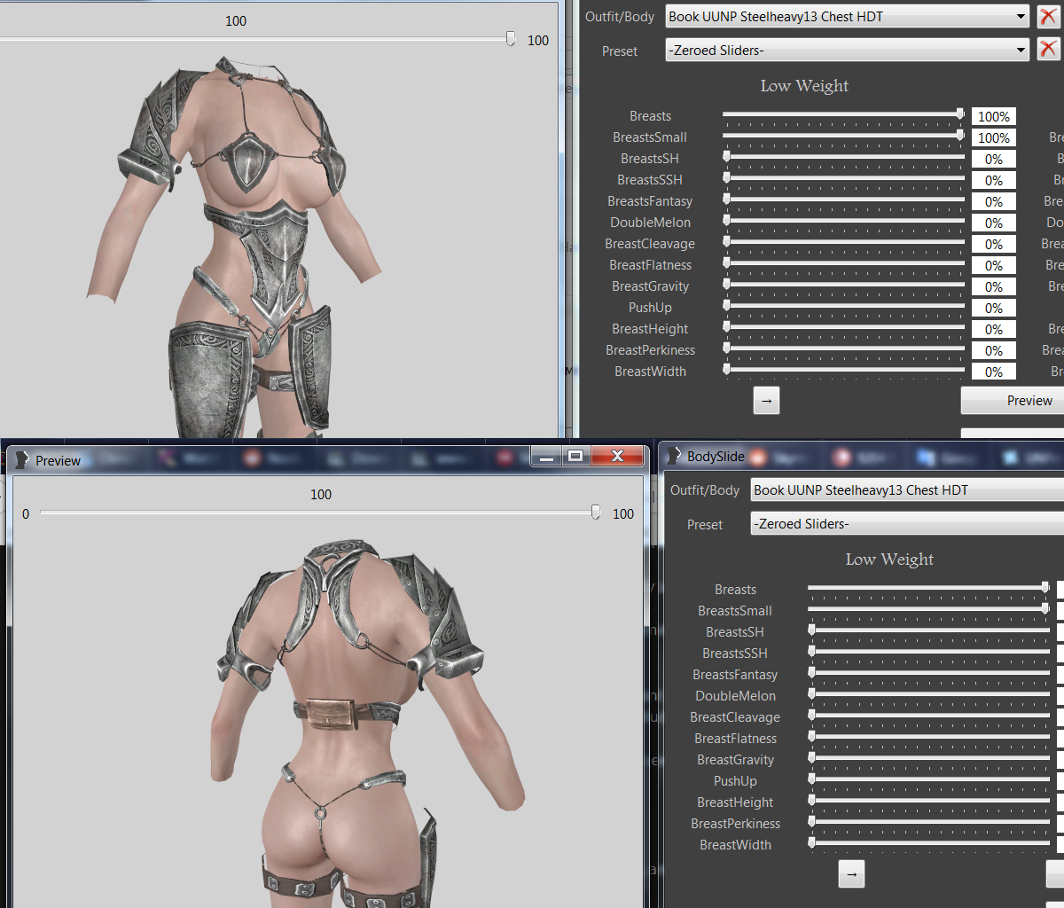Adjust PushUp slider in lower BodySlide window
The width and height of the screenshot is (1064, 908).
(928, 780)
